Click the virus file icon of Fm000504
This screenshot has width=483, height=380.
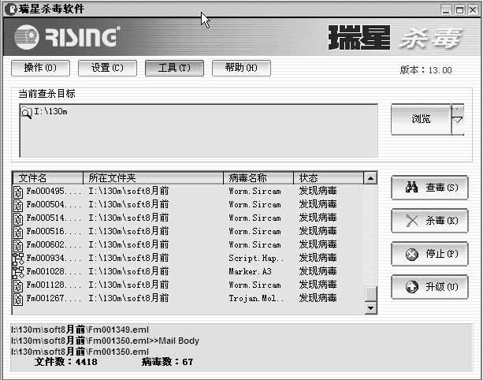pyautogui.click(x=18, y=205)
